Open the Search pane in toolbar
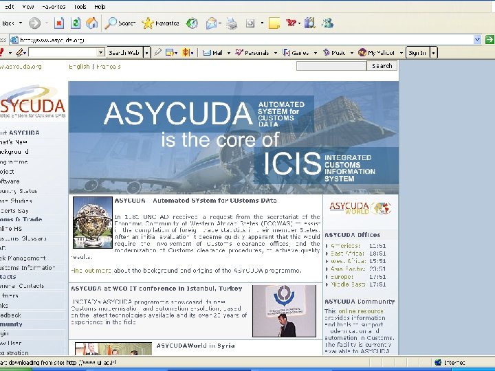Viewport: 495px width, 371px height. [120, 23]
